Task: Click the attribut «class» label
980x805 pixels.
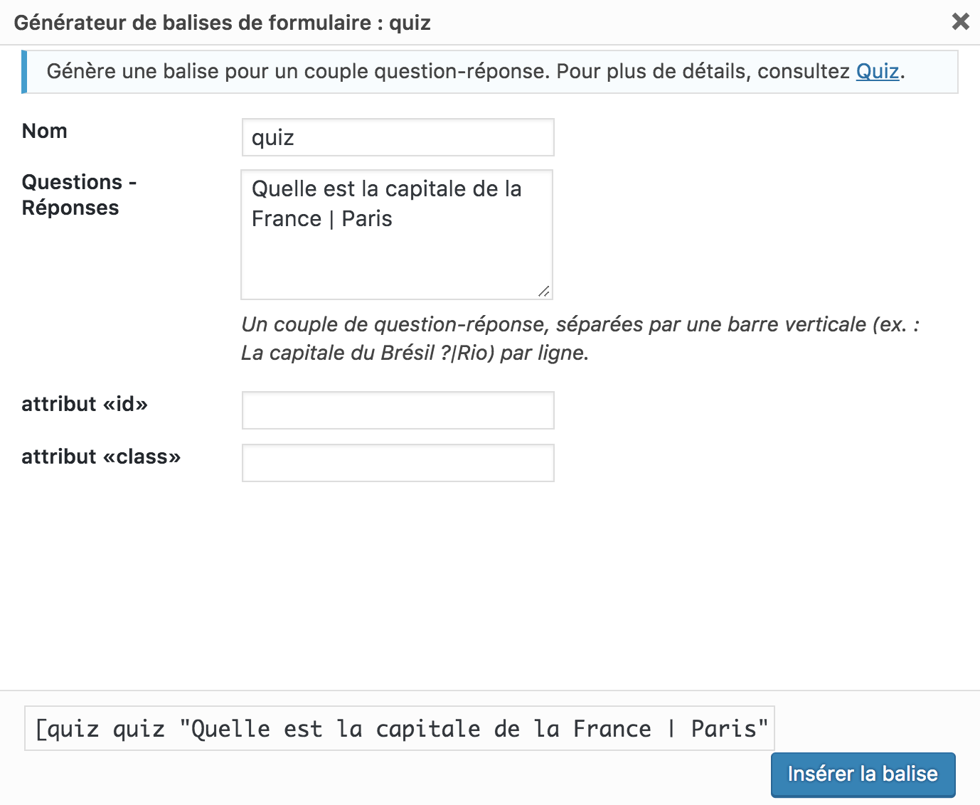Action: coord(101,457)
